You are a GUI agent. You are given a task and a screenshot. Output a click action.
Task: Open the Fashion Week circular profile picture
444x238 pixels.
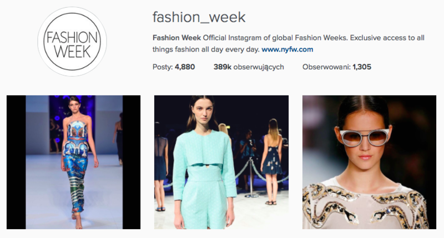click(x=72, y=42)
